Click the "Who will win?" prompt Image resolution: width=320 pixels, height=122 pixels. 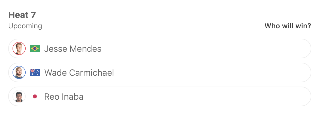tap(288, 26)
